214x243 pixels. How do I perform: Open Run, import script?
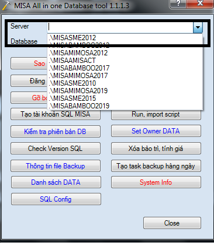(x=156, y=115)
